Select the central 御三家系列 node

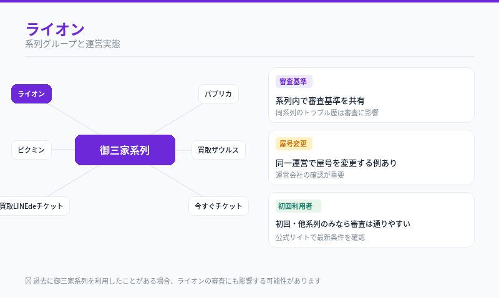[125, 150]
